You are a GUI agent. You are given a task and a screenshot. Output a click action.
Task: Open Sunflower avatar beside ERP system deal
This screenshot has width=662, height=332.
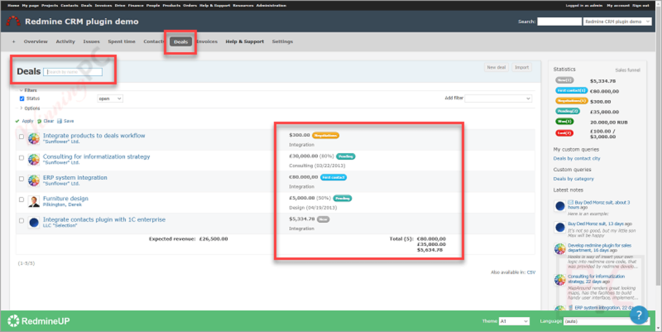34,180
